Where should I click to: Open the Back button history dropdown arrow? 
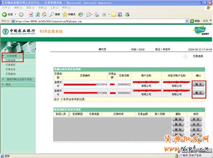15,14
